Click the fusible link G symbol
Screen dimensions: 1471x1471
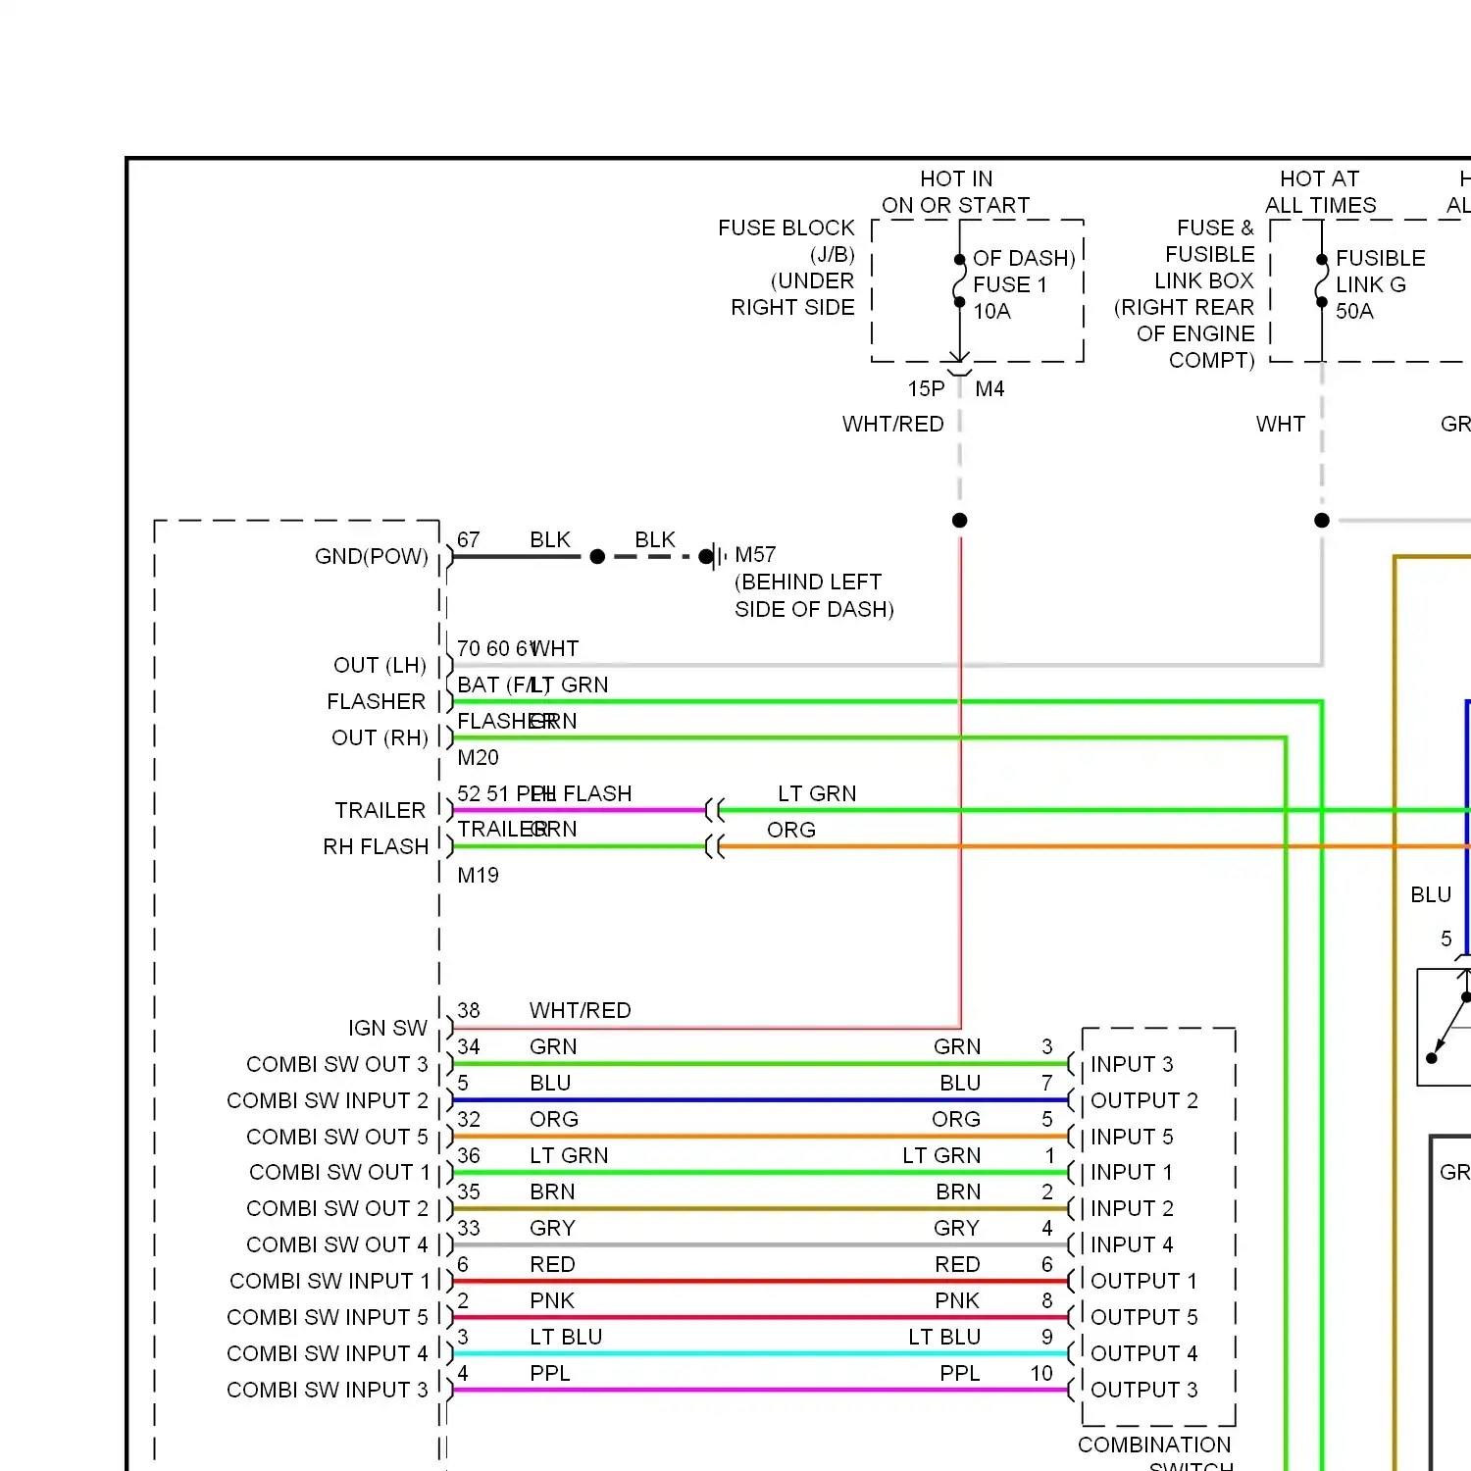[x=1322, y=281]
